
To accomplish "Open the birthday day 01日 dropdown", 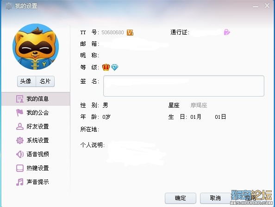I will 220,117.
